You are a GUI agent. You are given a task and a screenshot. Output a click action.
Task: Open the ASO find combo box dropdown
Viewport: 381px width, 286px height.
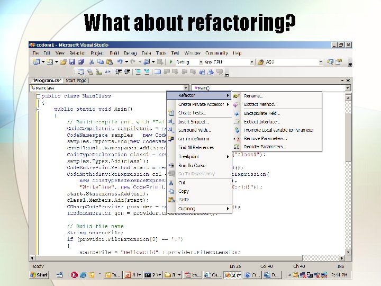(321, 62)
